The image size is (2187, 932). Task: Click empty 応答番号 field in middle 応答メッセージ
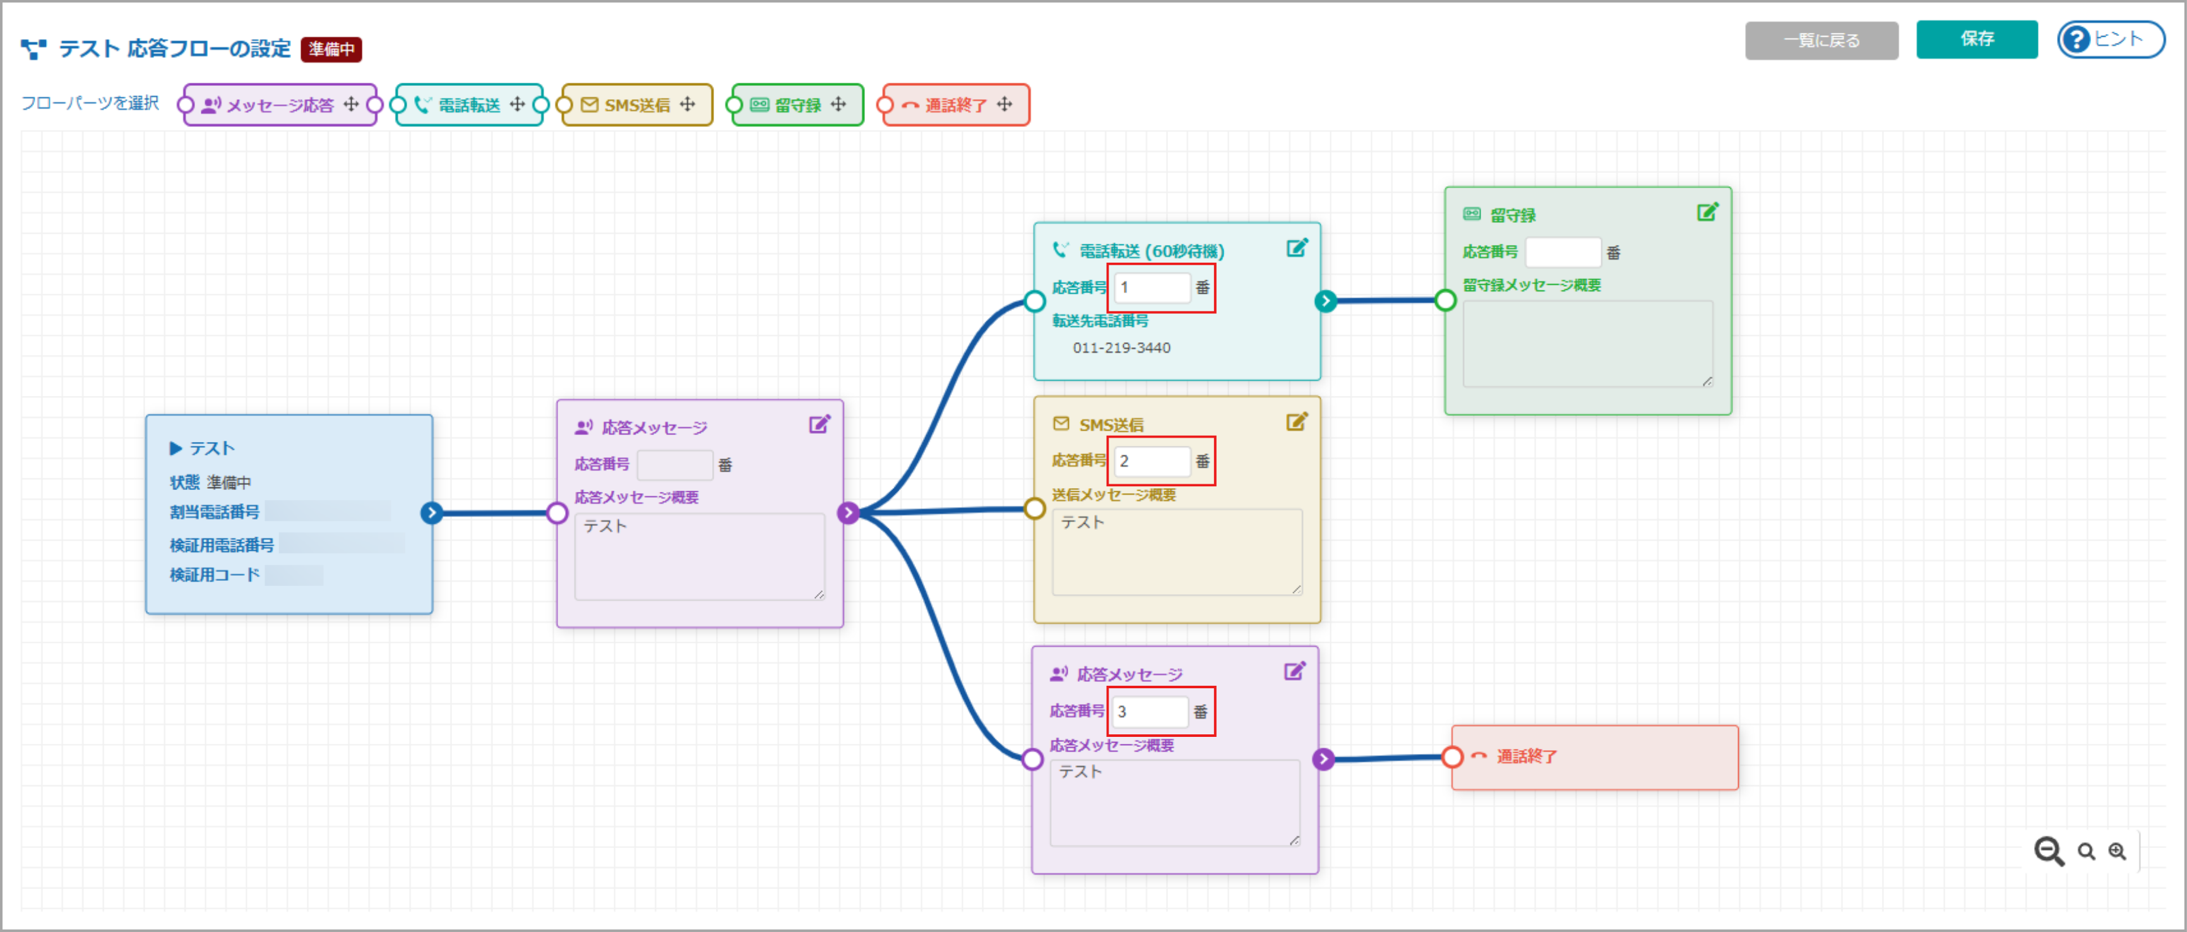tap(675, 464)
